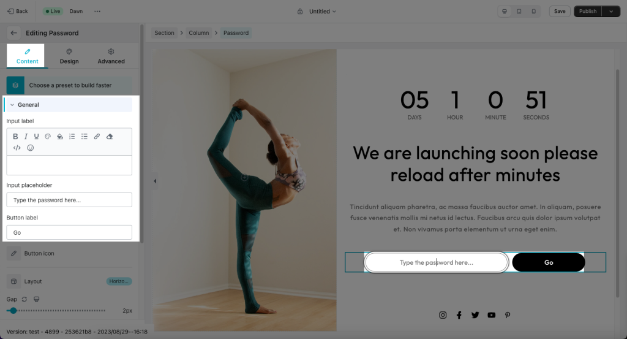
Task: Toggle Italic formatting in rich text toolbar
Action: pyautogui.click(x=26, y=137)
